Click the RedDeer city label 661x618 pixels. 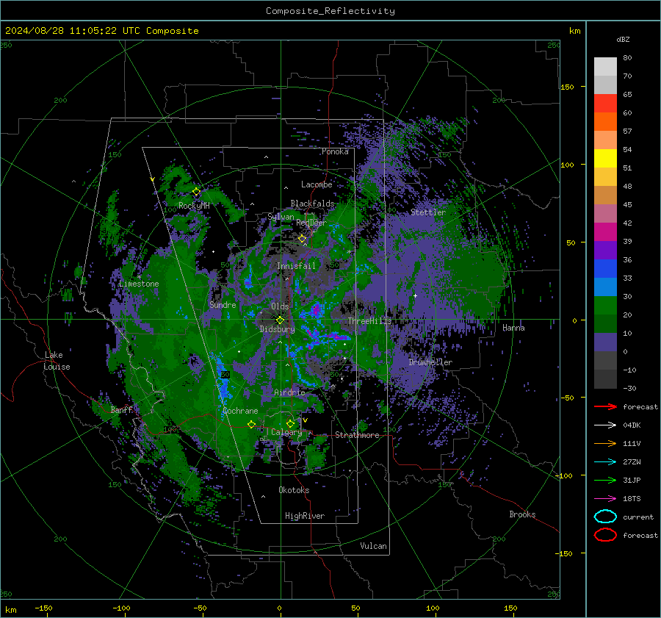pyautogui.click(x=311, y=223)
